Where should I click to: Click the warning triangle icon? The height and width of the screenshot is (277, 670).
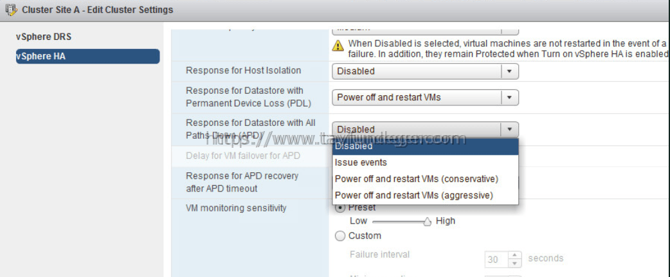(x=338, y=45)
